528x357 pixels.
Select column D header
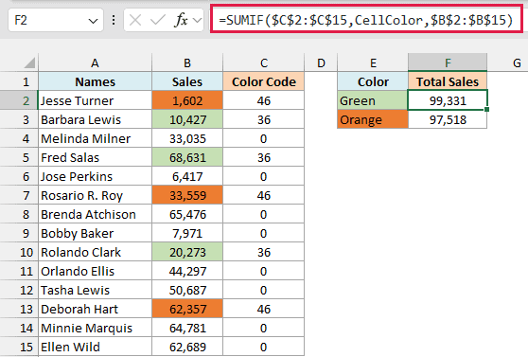(321, 62)
